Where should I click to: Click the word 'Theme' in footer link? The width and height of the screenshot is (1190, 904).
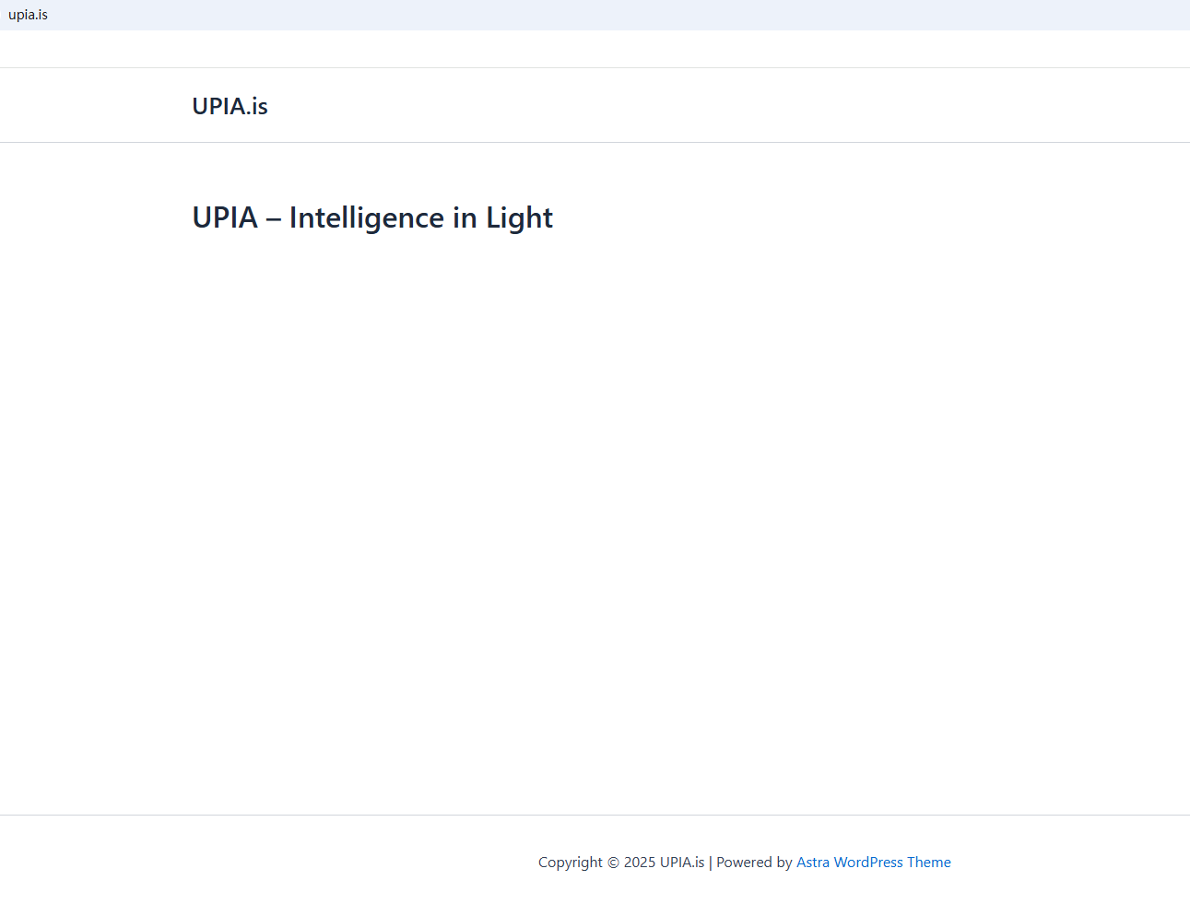[x=929, y=863]
